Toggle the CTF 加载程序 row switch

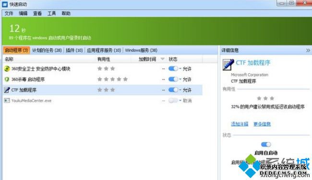[173, 90]
